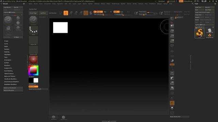Click the Reset Current Brush button in Brush palette
The height and width of the screenshot is (122, 218).
pos(13,88)
